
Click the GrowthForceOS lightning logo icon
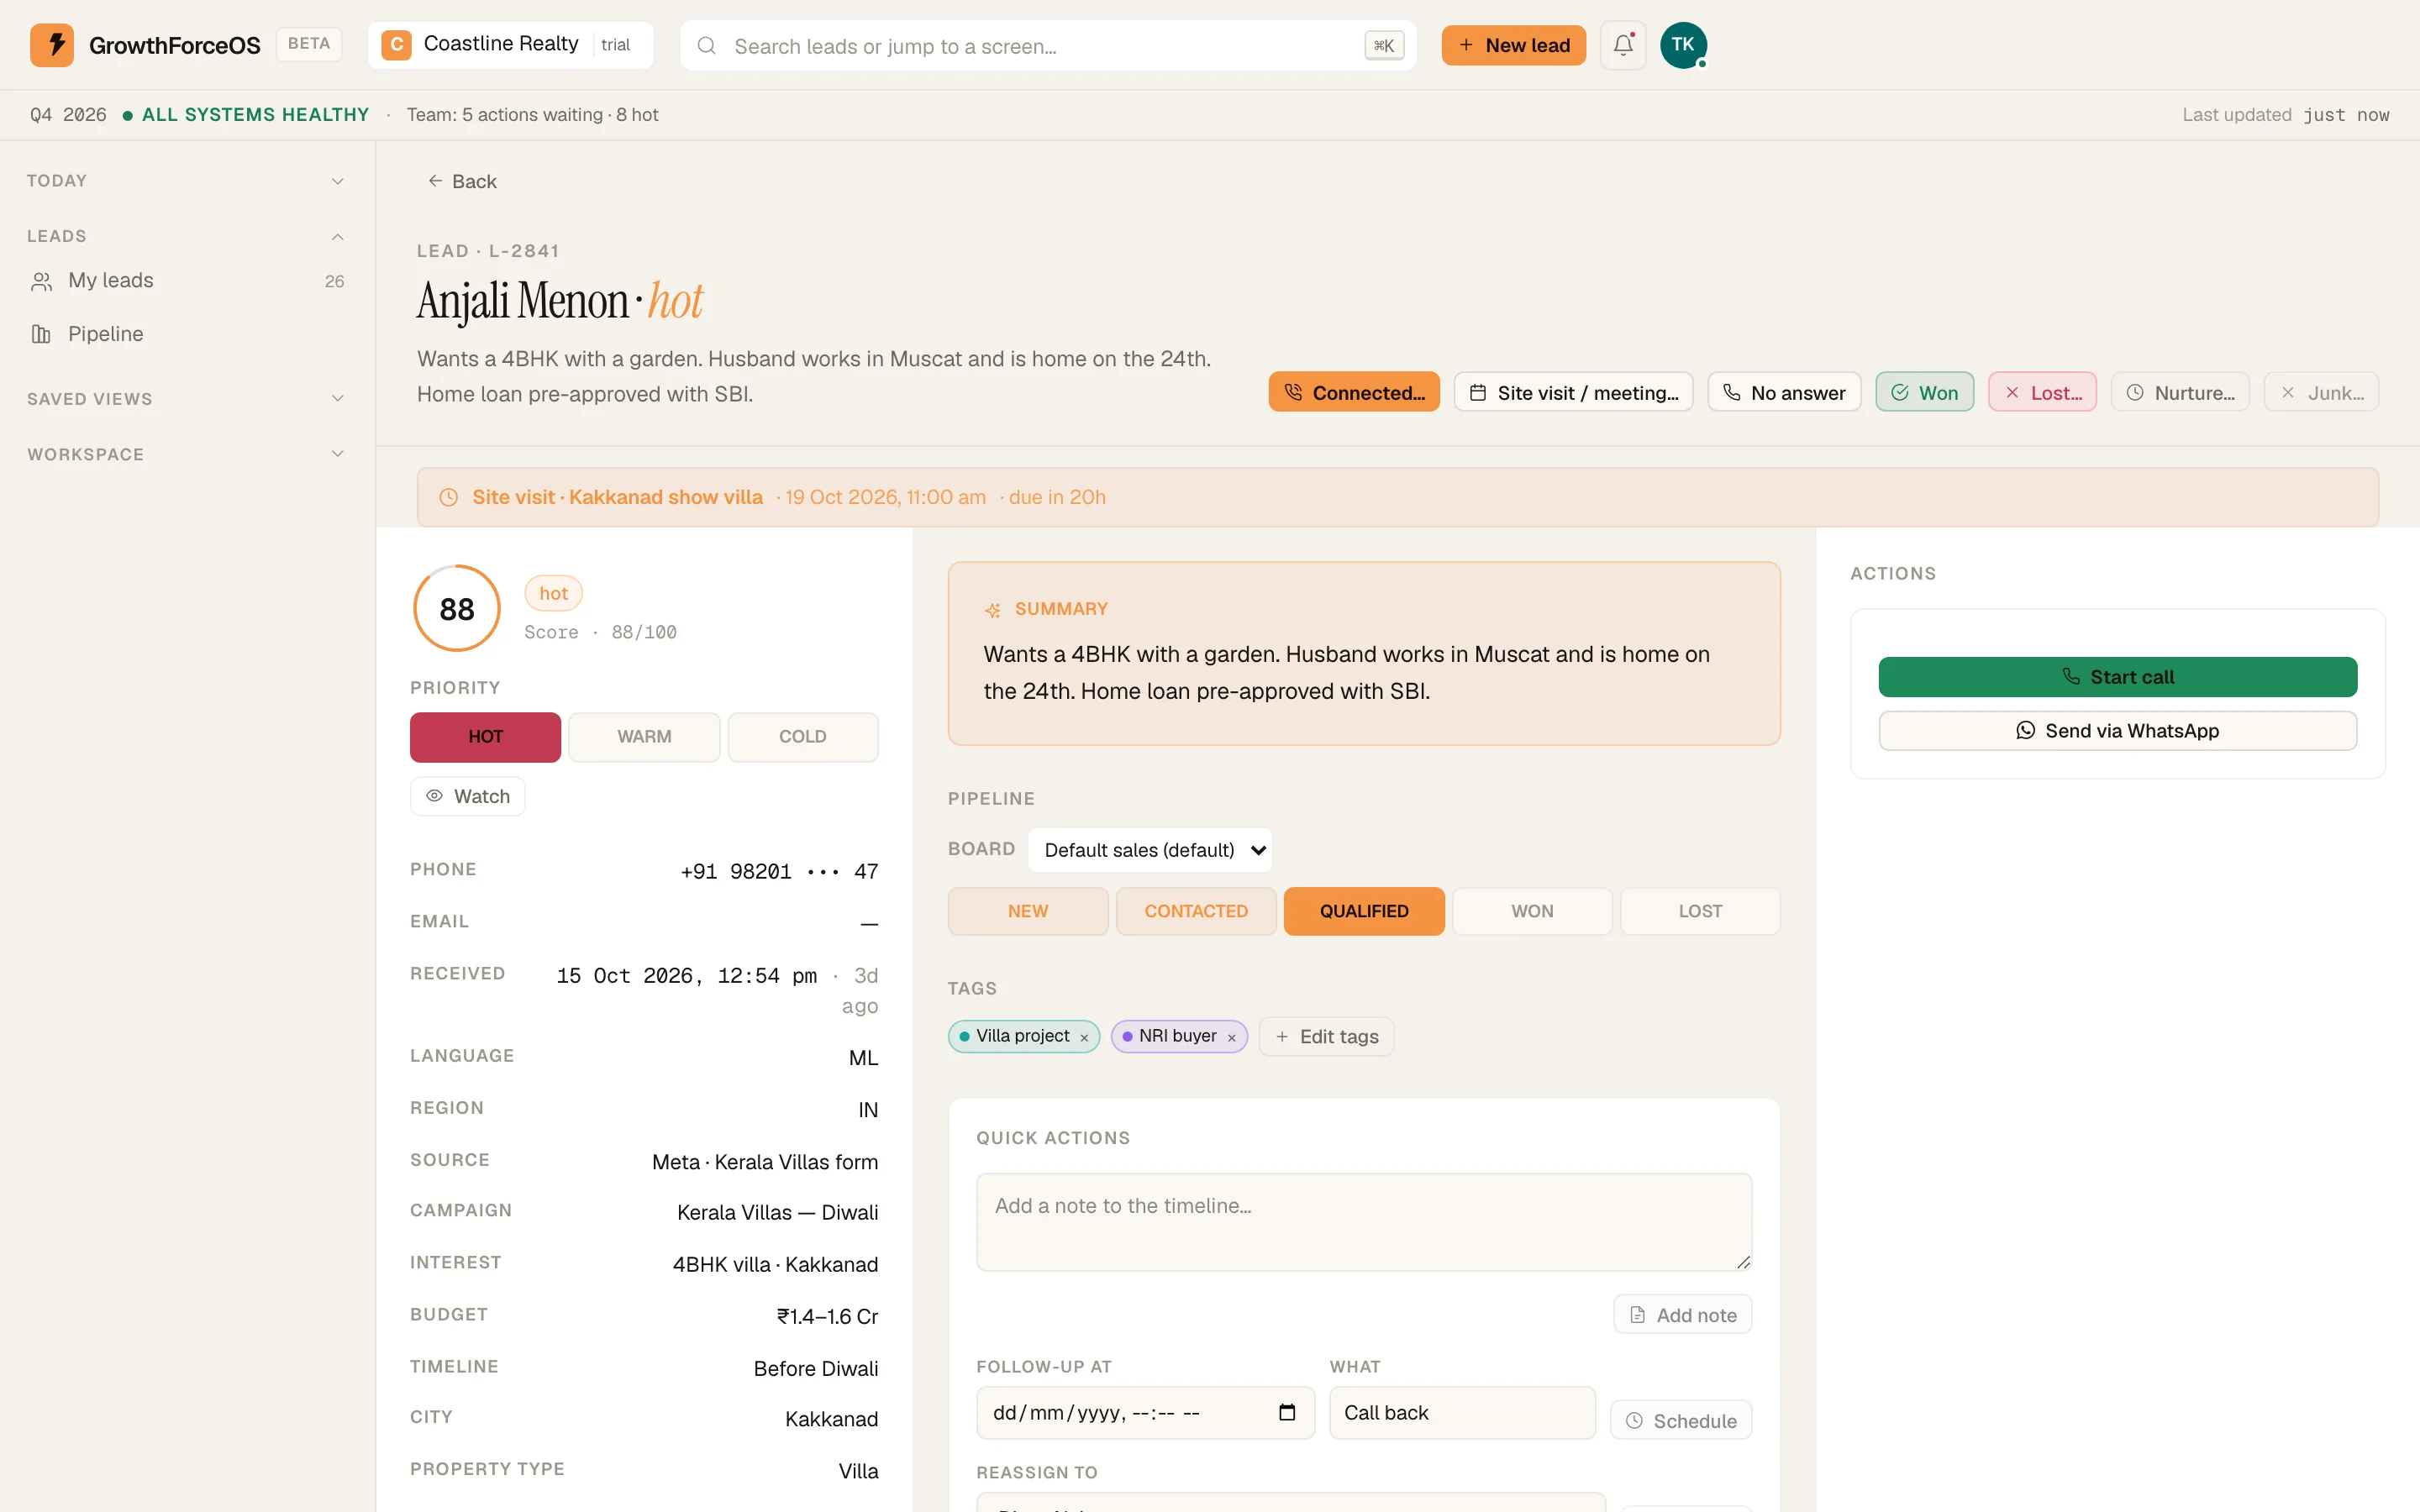coord(51,45)
